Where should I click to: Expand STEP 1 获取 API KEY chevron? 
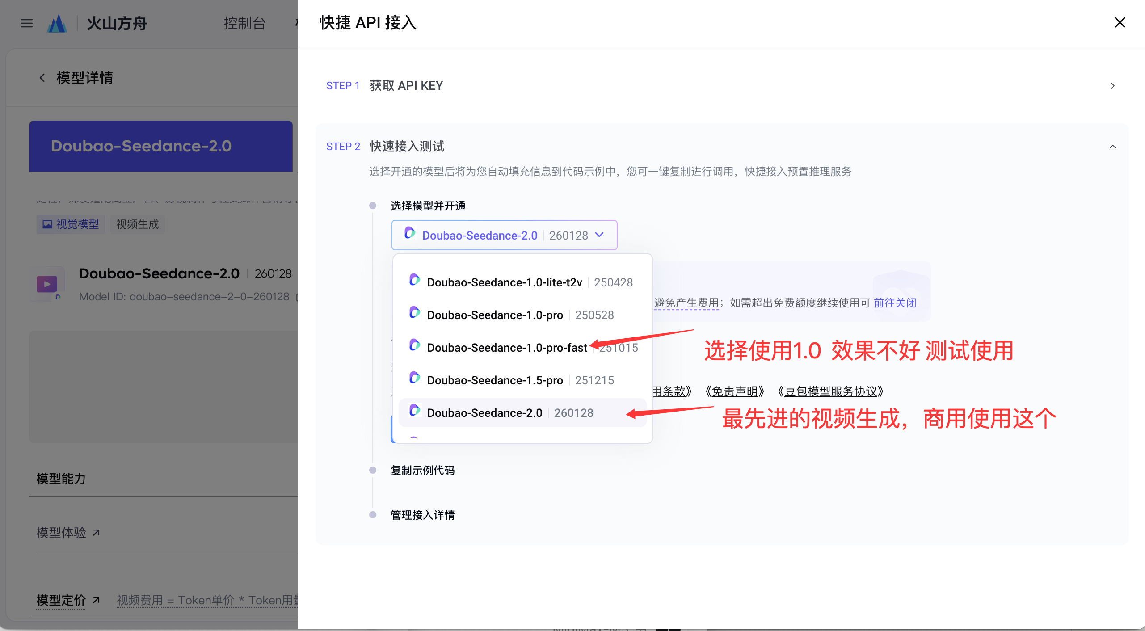[x=1113, y=86]
